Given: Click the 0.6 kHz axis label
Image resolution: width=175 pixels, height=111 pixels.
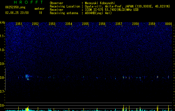Looking at the screenshot, I should point(3,105).
